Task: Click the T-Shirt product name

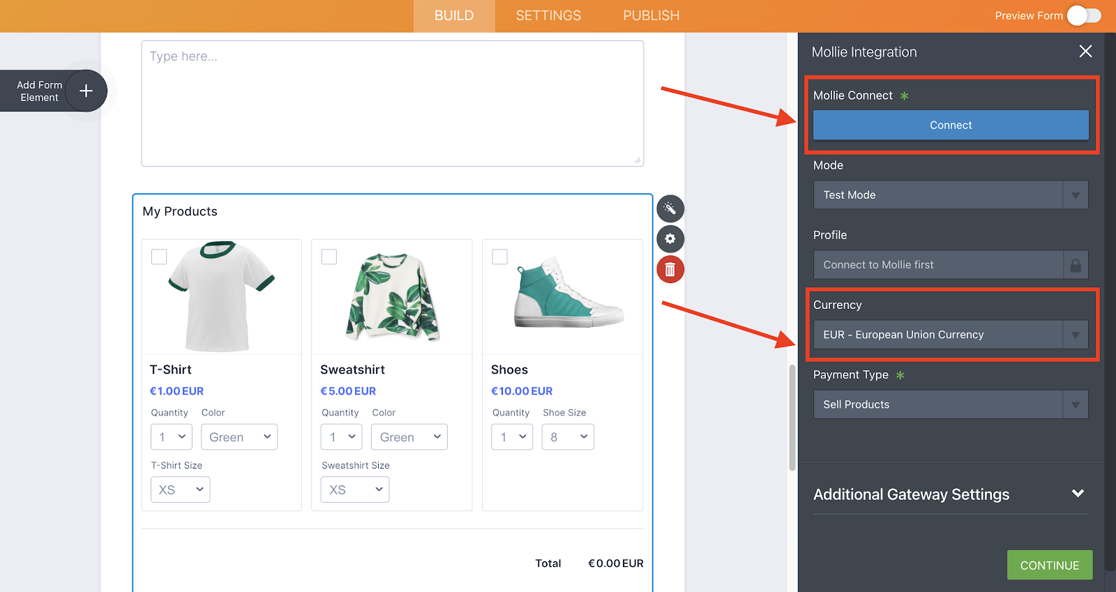Action: (x=171, y=370)
